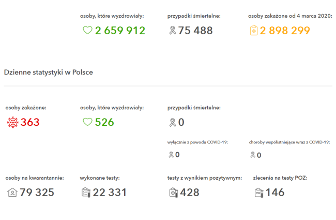
Task: Select the total recovered number 2 659 912
Action: point(120,31)
